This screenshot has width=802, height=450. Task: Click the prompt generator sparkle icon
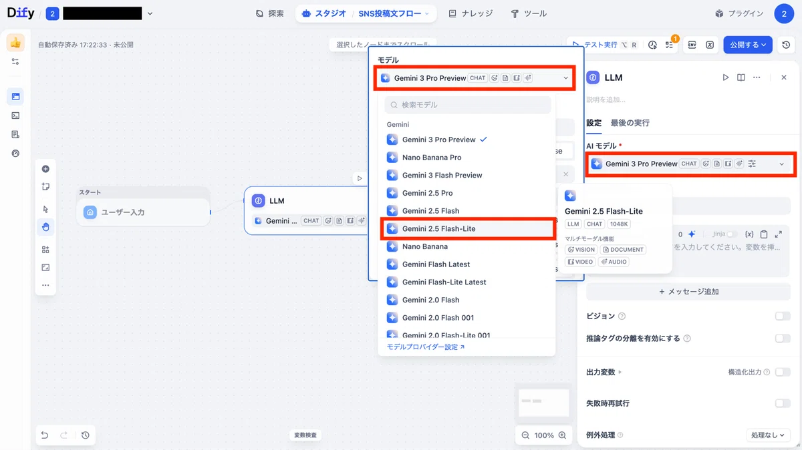692,234
